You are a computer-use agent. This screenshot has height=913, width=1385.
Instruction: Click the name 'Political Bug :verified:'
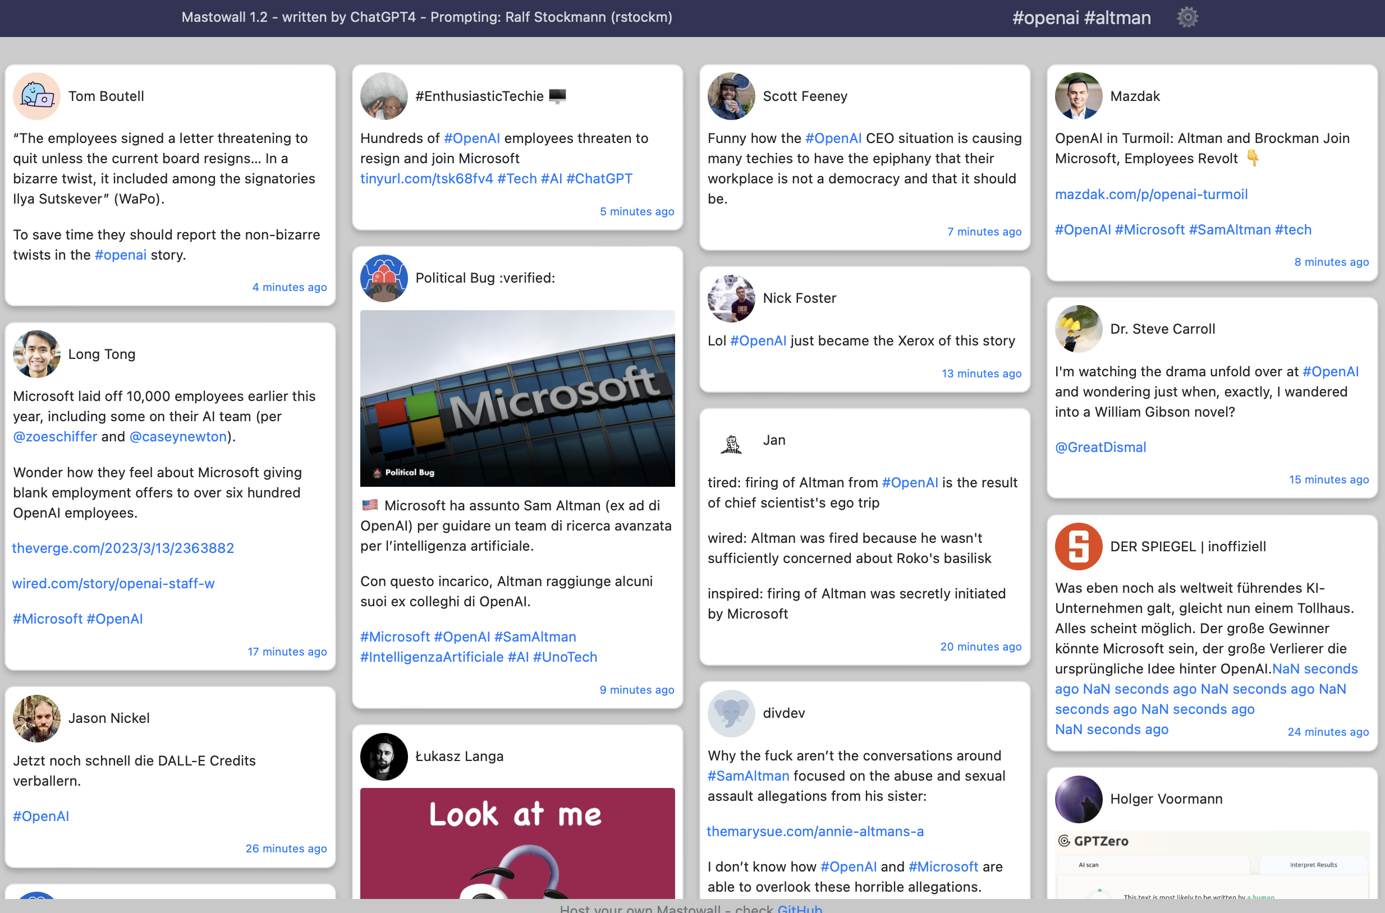click(x=485, y=278)
